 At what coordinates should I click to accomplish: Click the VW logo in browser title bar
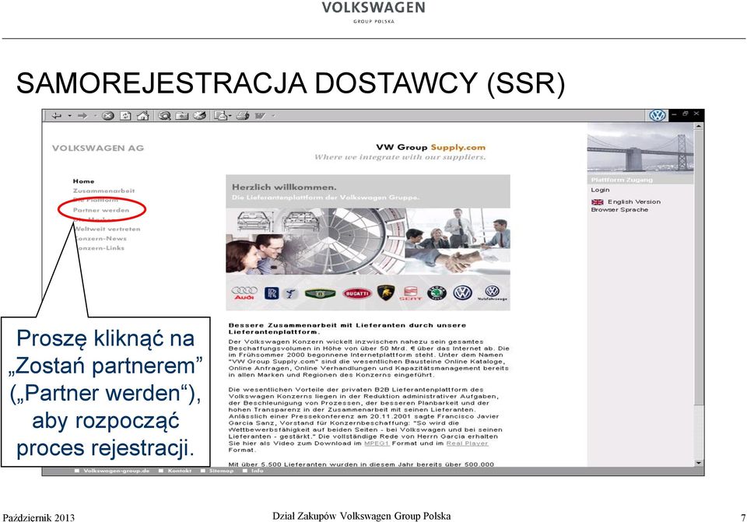click(x=658, y=115)
